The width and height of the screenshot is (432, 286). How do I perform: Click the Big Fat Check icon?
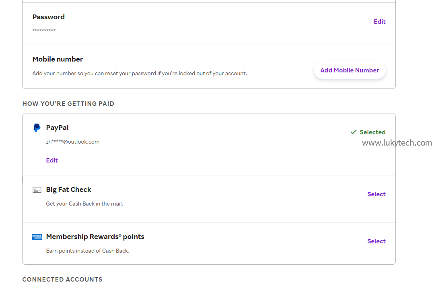pyautogui.click(x=37, y=190)
